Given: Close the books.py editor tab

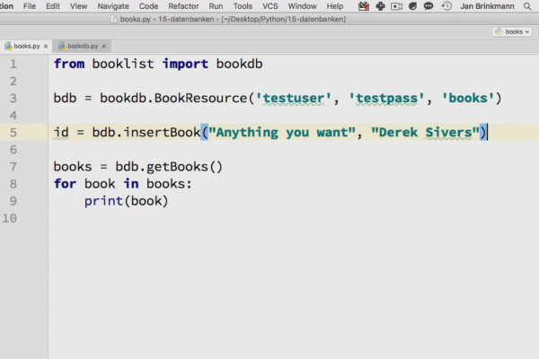Looking at the screenshot, I should click(46, 46).
